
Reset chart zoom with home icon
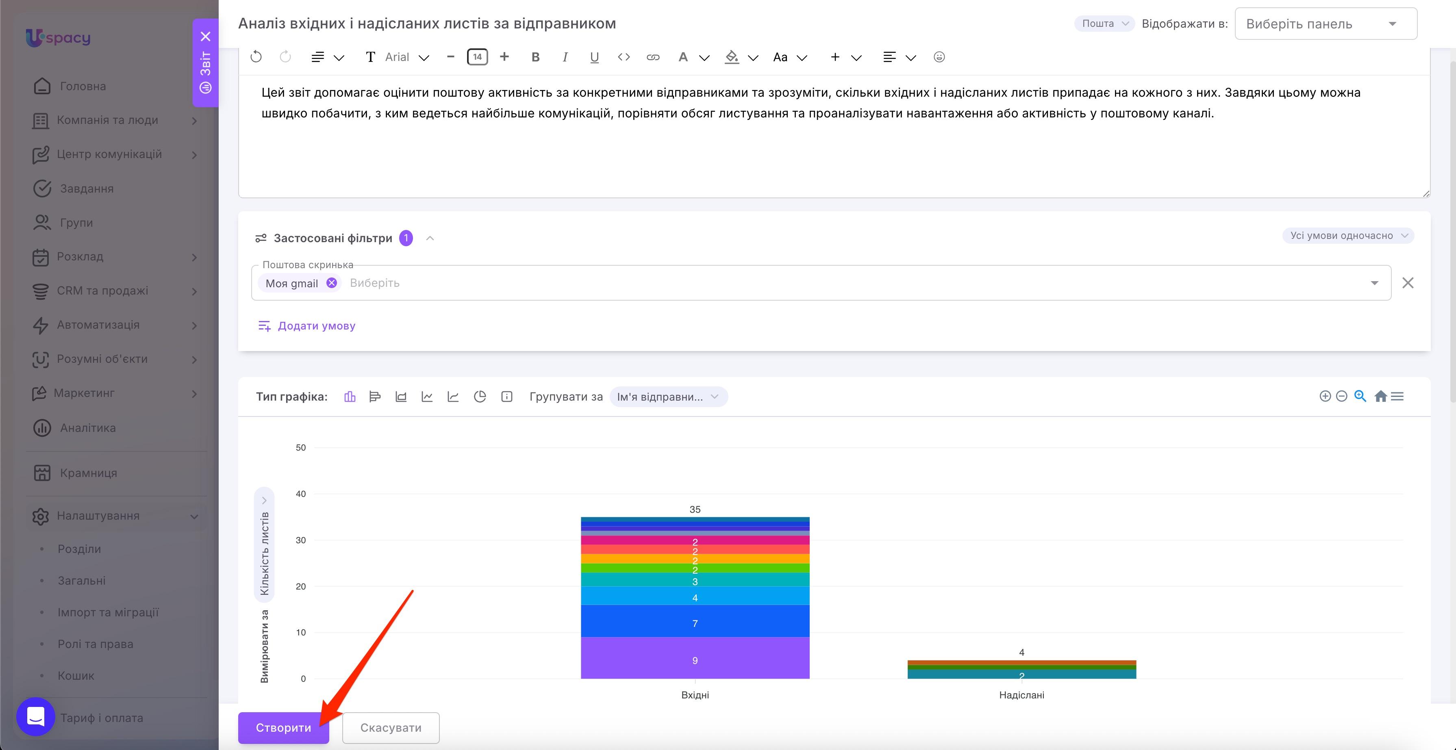[x=1380, y=396]
